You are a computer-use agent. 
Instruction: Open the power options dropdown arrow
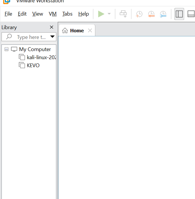(109, 14)
